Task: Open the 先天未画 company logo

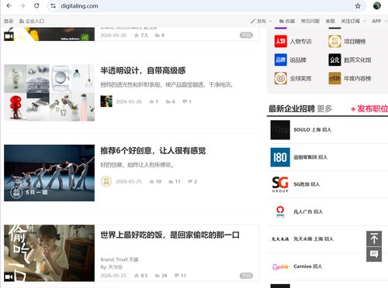Action: (280, 239)
